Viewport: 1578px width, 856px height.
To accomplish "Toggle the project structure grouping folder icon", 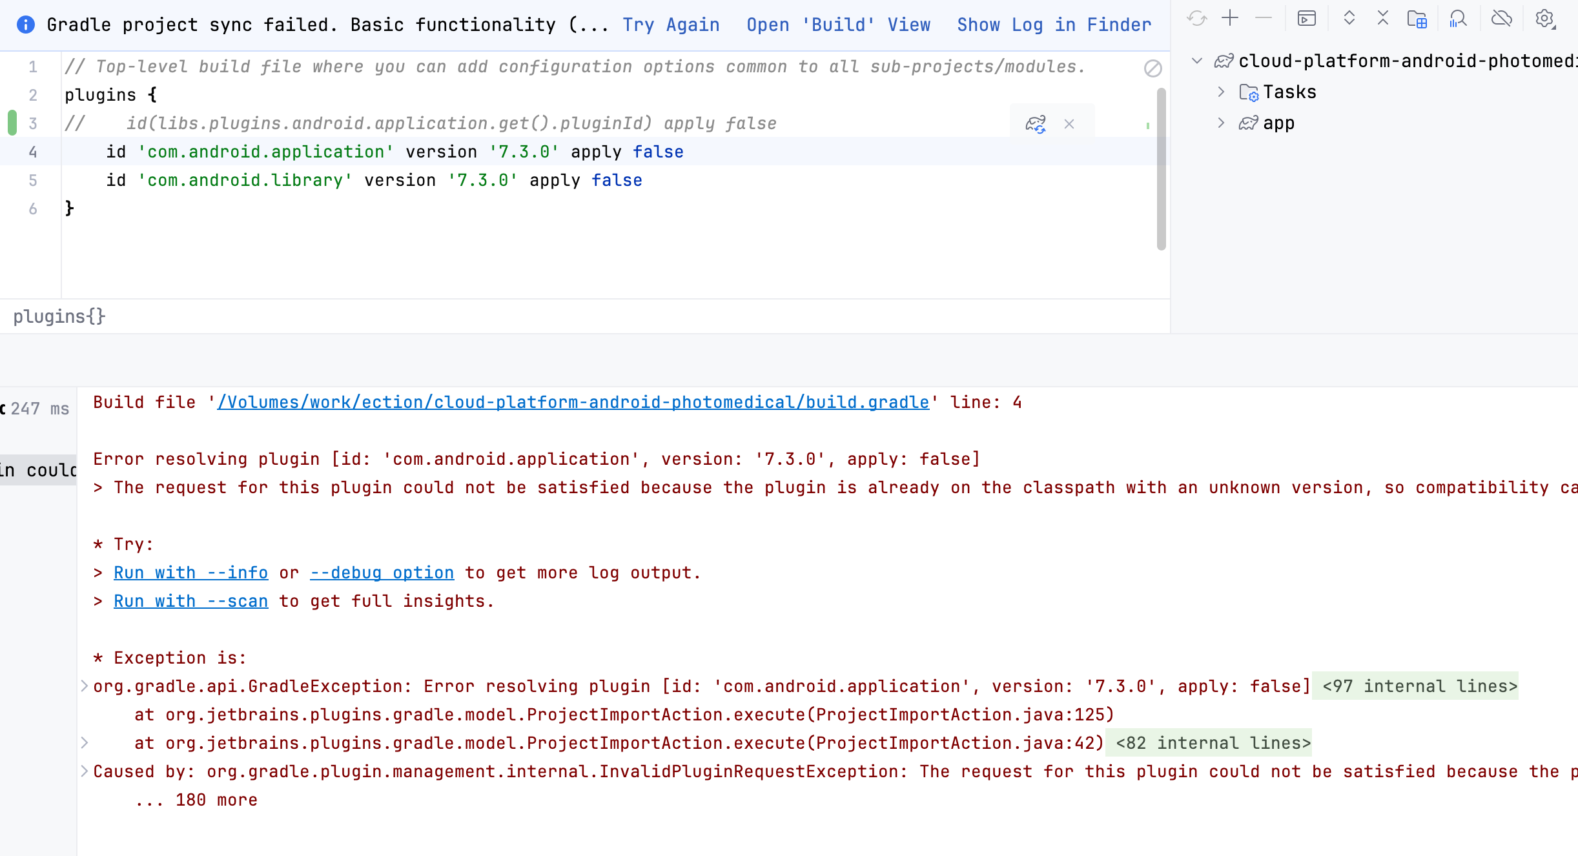I will coord(1417,19).
